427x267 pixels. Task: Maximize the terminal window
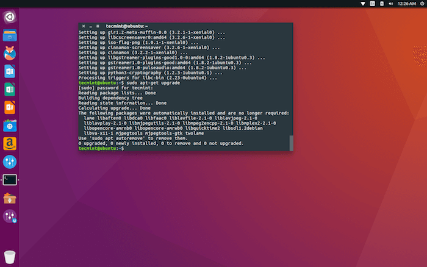pos(98,26)
